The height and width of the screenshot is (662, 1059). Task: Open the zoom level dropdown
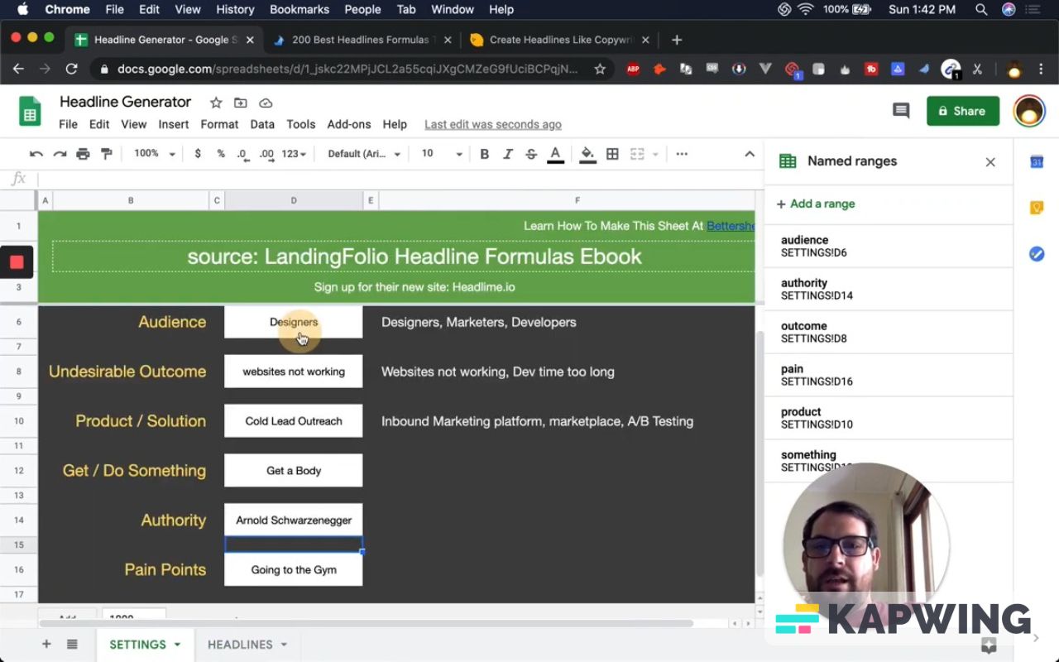pyautogui.click(x=155, y=154)
